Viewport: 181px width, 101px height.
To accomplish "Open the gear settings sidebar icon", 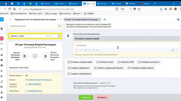I will tap(2, 60).
